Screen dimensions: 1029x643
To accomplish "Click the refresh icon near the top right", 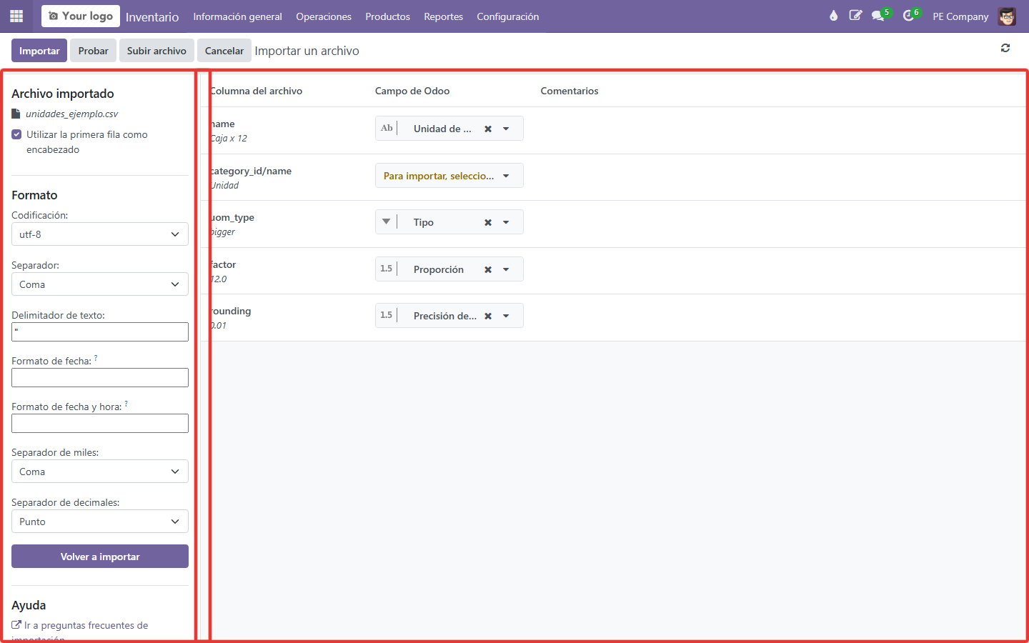I will [x=1005, y=48].
